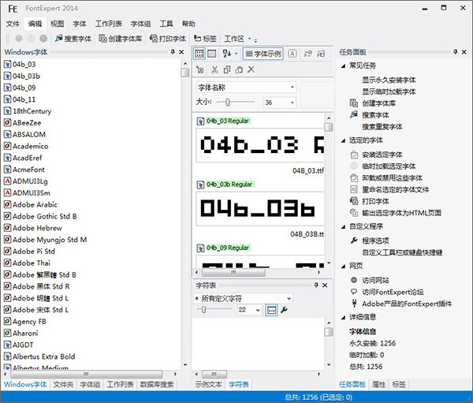Click the 大小 preview size slider
The width and height of the screenshot is (473, 403).
point(229,103)
